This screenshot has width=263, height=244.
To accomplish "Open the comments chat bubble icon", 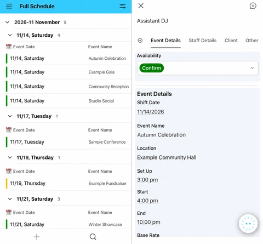I will click(253, 6).
